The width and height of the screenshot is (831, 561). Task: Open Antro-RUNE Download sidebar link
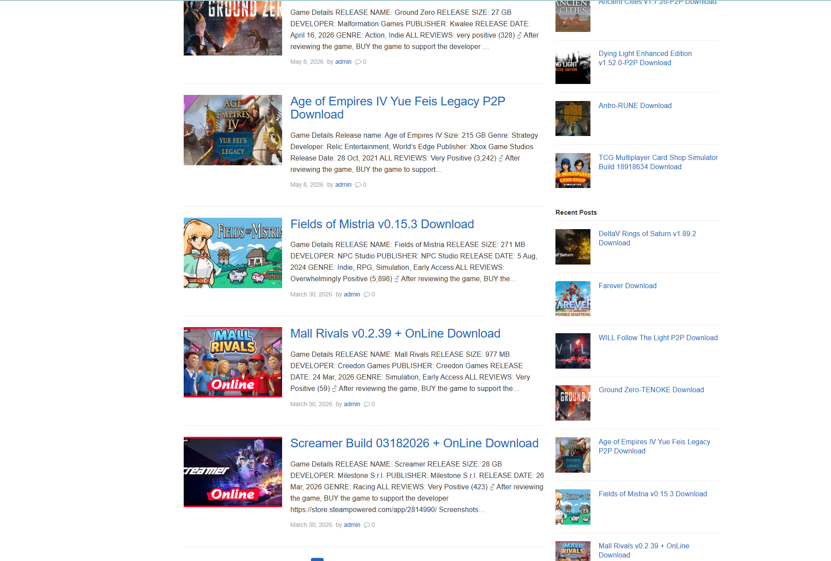click(635, 106)
